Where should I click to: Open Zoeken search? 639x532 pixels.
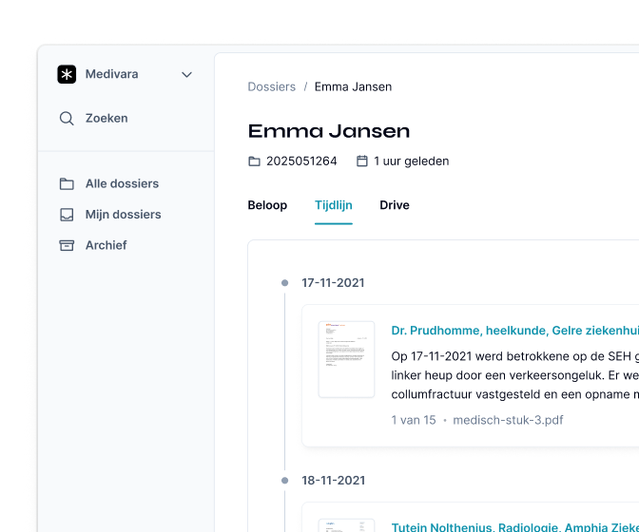pyautogui.click(x=106, y=119)
